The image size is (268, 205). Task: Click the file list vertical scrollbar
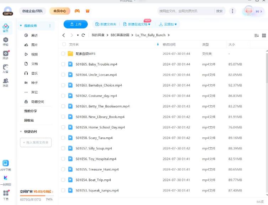267,68
